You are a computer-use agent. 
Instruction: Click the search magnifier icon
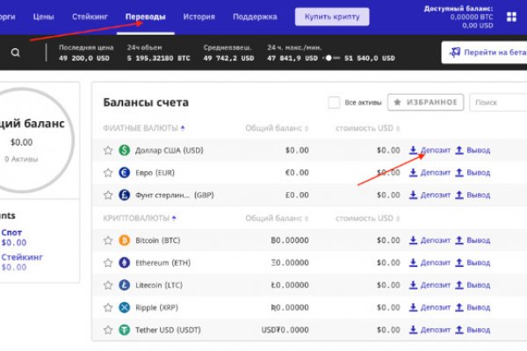(x=16, y=53)
